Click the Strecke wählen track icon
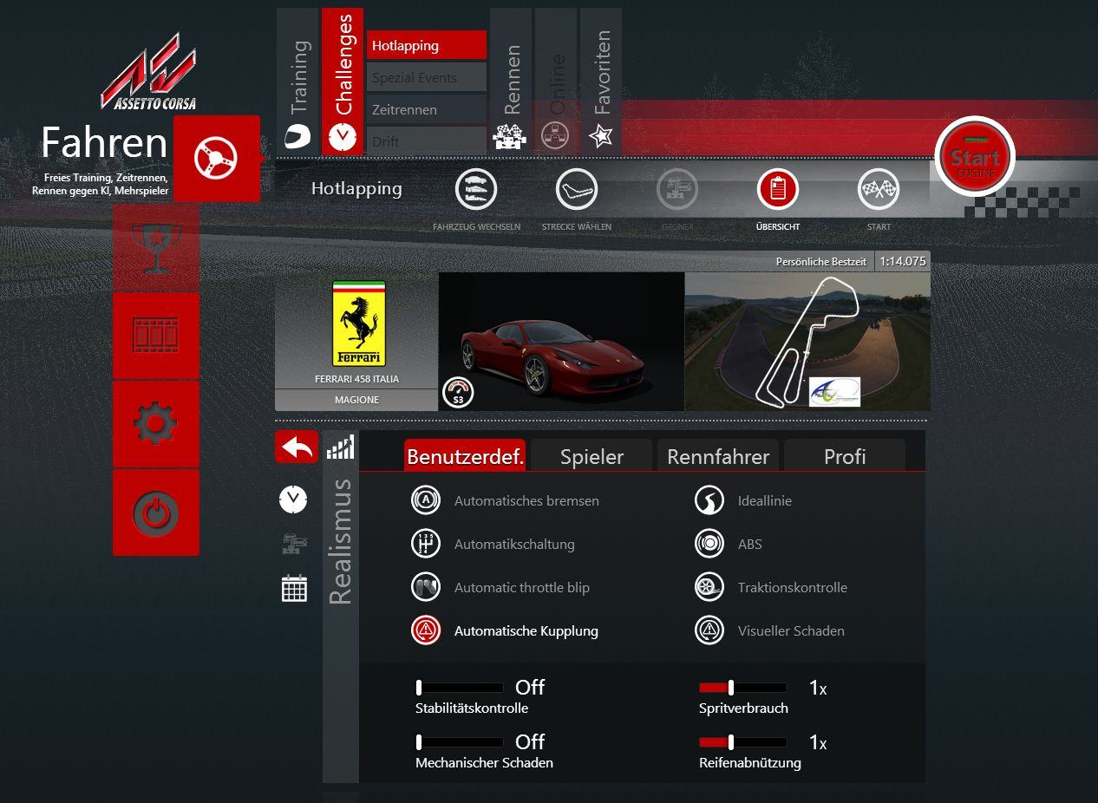This screenshot has width=1098, height=803. point(577,189)
